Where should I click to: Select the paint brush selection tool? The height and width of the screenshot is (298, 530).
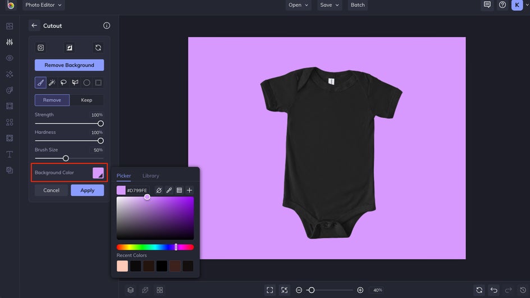(40, 82)
